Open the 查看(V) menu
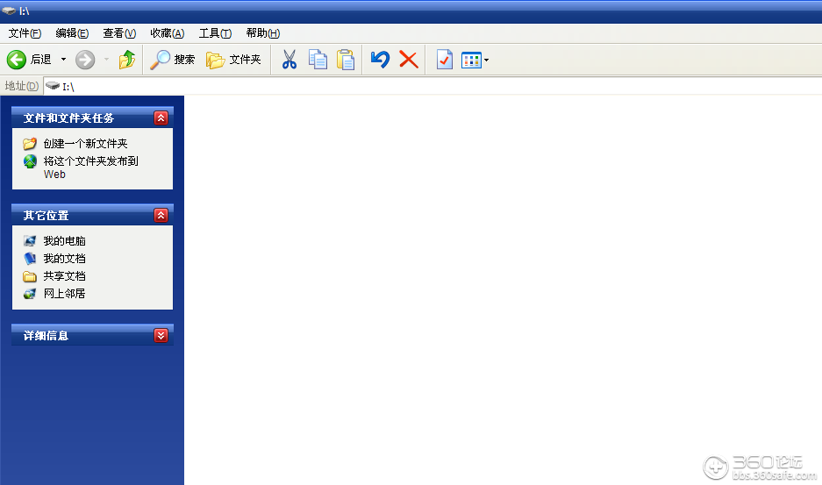822x485 pixels. (x=119, y=33)
